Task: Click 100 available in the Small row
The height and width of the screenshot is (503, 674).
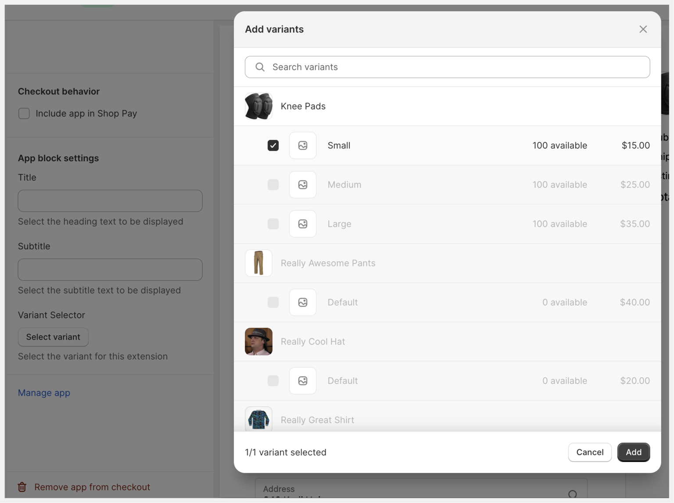Action: [x=560, y=145]
